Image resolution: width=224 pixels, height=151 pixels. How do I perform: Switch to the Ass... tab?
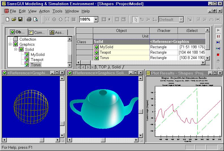pos(58,32)
